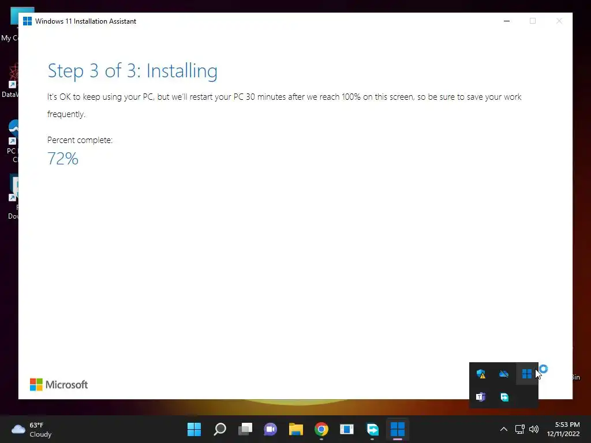This screenshot has width=591, height=443.
Task: Click Installation Assistant icon in tray overflow
Action: point(527,374)
